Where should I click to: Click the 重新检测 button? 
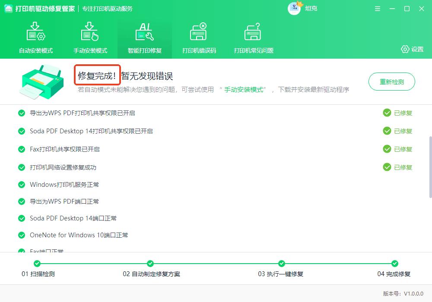[x=391, y=82]
